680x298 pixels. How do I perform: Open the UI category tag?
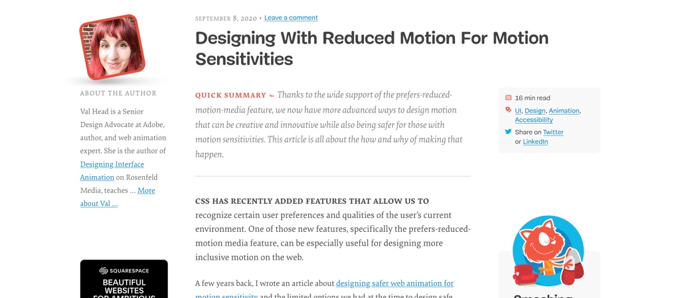pos(518,111)
